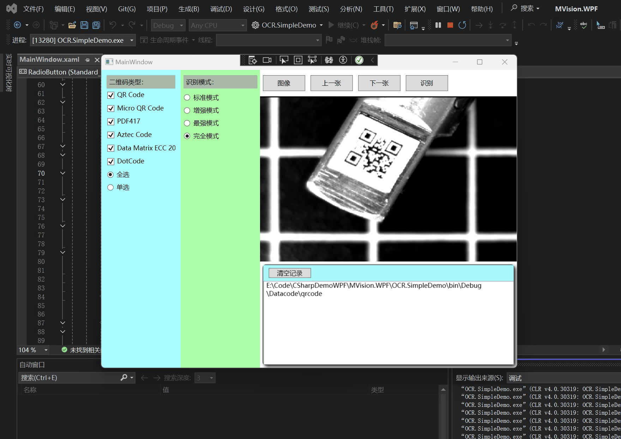Restart the application via the restart icon
This screenshot has width=621, height=439.
click(x=462, y=25)
